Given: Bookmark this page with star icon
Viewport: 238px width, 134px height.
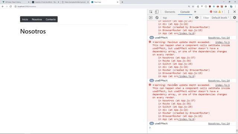Looking at the screenshot, I should tap(193, 7).
